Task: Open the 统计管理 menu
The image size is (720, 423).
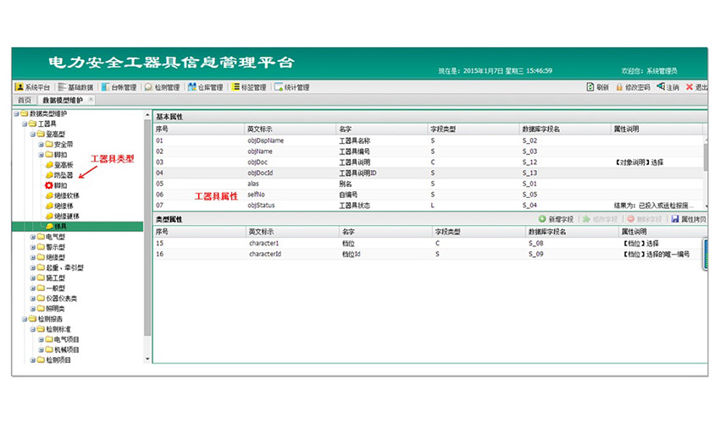Action: click(x=292, y=87)
